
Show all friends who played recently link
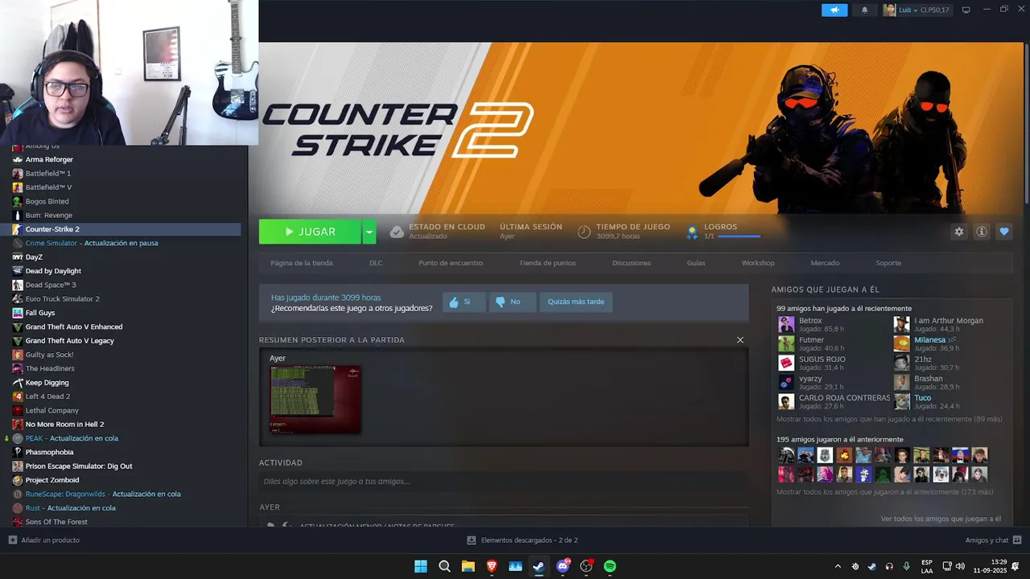click(x=889, y=419)
